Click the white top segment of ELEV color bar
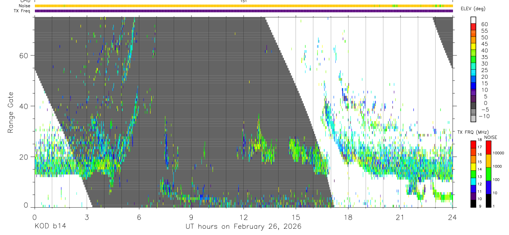The image size is (509, 235). pyautogui.click(x=473, y=20)
